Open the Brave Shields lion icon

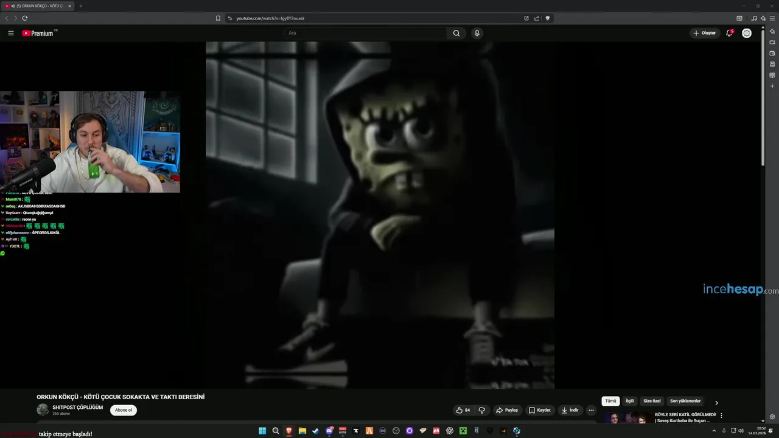[548, 18]
